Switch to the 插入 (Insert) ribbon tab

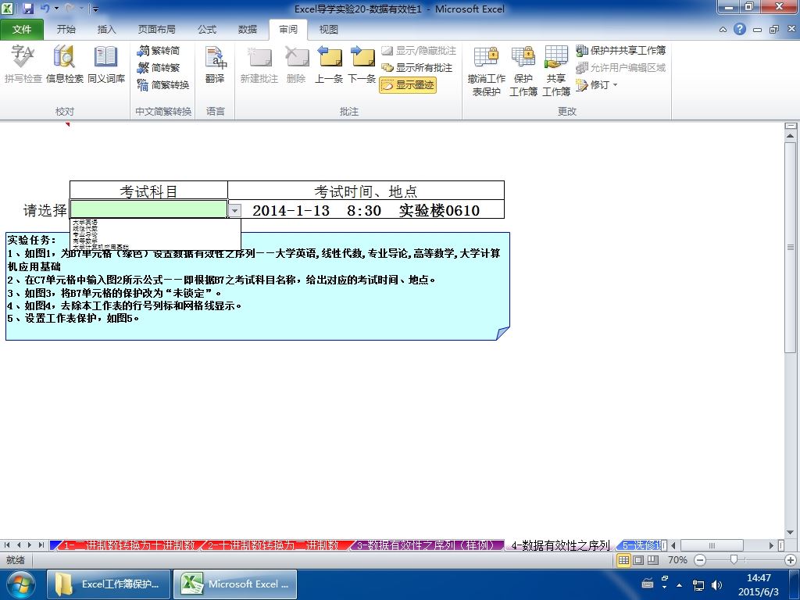pos(106,30)
